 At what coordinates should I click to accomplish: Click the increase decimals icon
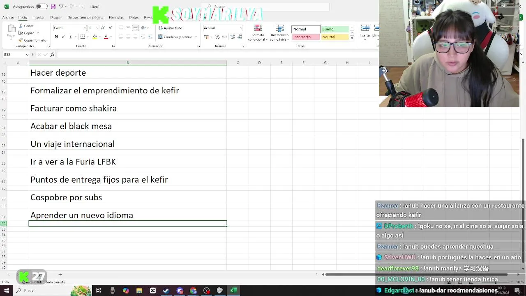(x=233, y=37)
